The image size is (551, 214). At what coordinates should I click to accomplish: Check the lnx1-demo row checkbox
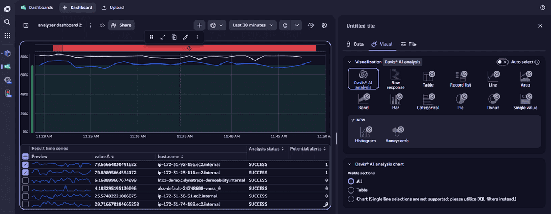(x=25, y=180)
